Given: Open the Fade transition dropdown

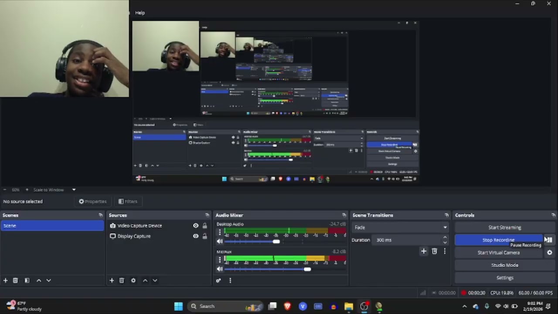Looking at the screenshot, I should coord(400,227).
